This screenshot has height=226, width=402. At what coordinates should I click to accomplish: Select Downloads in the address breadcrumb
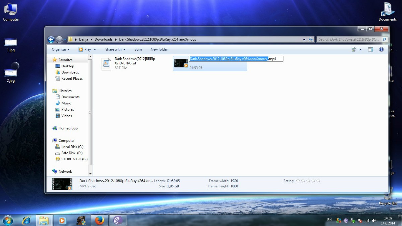[x=104, y=39]
